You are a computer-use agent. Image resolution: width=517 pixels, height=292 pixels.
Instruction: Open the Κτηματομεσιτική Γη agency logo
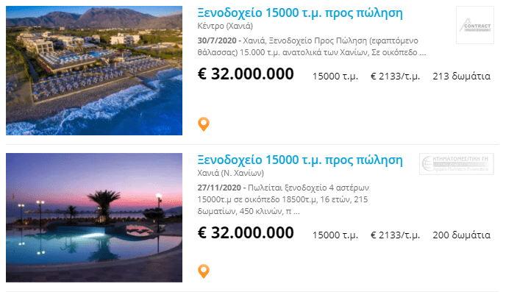tap(457, 164)
